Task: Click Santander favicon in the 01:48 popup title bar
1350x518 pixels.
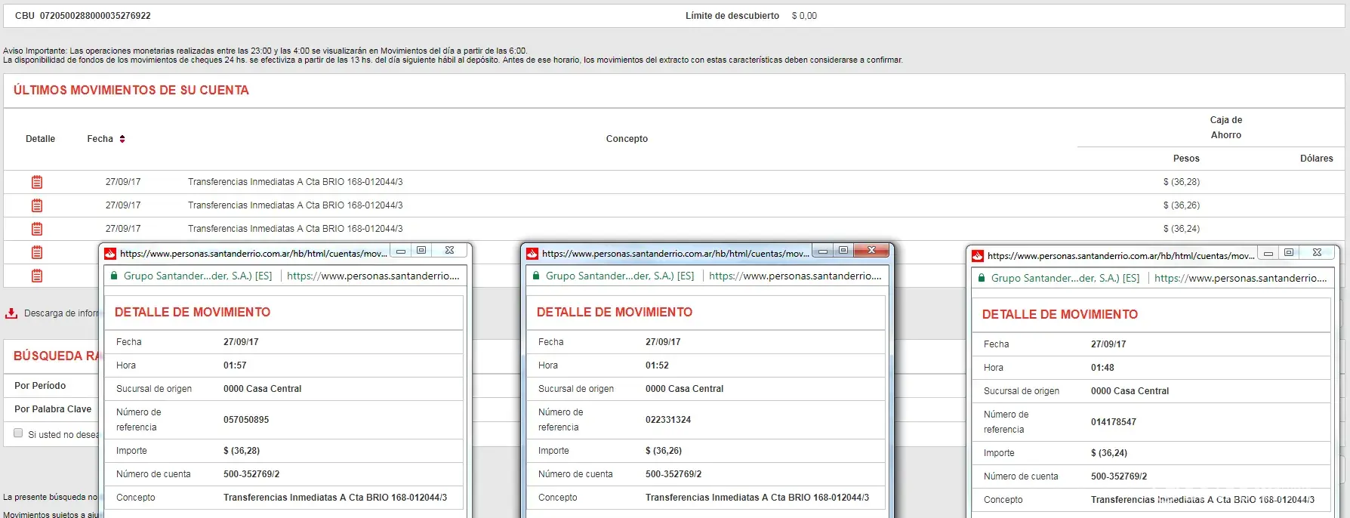Action: point(978,256)
